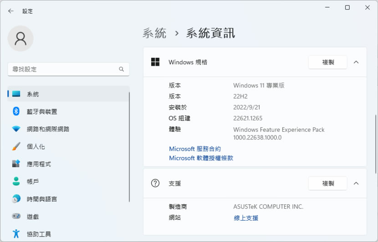Click the clock globe icon for 時間與語言

[16, 199]
